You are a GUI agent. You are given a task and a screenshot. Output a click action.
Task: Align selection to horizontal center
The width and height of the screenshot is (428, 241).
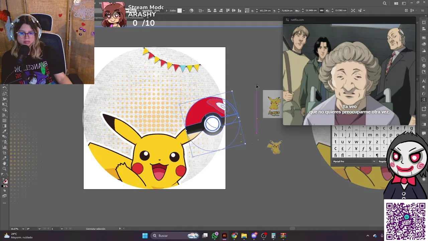pos(215,10)
